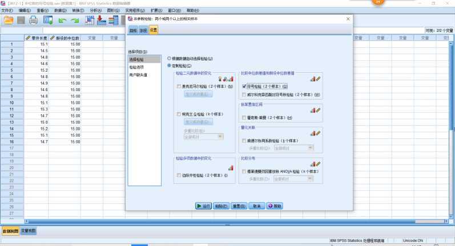Screen dimensions: 455x246
Task: Click 定义成功值 button under 柯克兰 Q 检验
Action: [x=198, y=122]
